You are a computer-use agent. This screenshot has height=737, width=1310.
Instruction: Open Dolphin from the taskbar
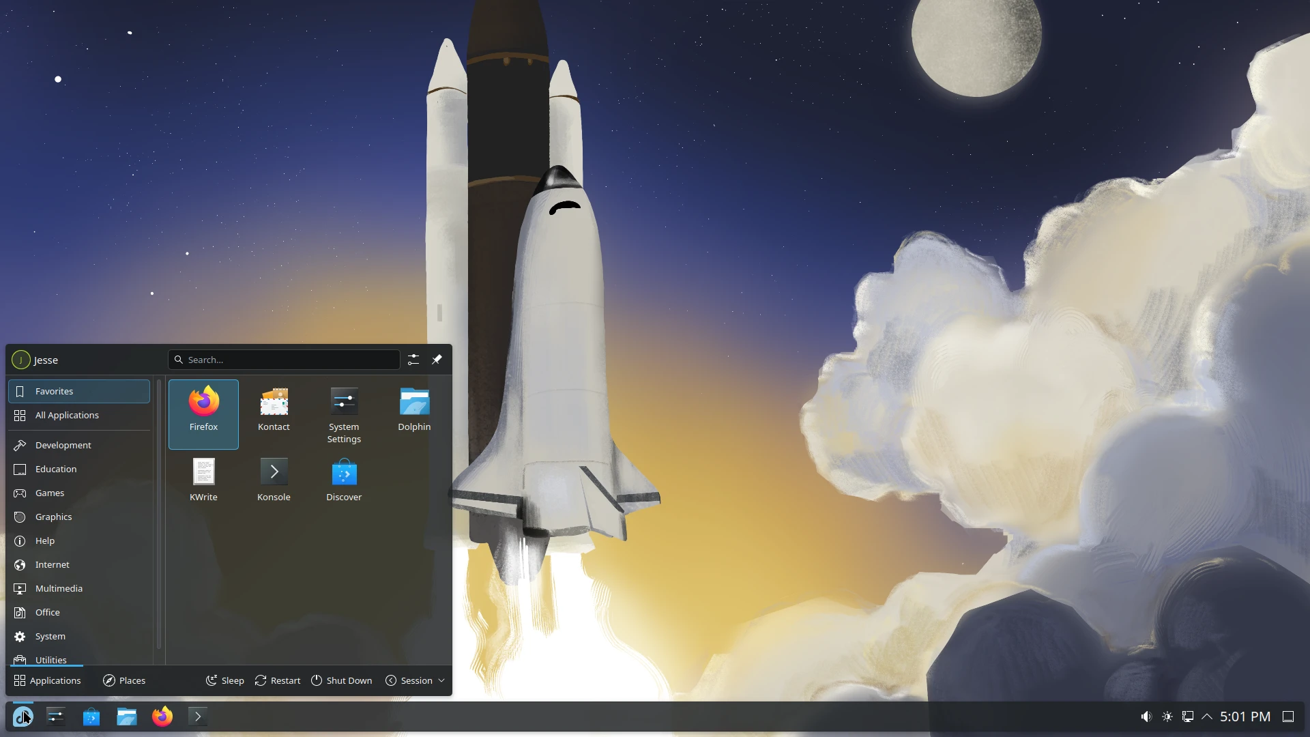[126, 717]
